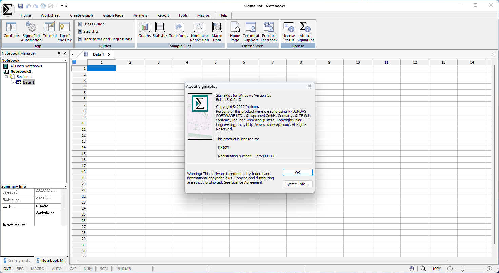Viewport: 499px width, 273px height.
Task: Open Statistics sample files
Action: 160,30
